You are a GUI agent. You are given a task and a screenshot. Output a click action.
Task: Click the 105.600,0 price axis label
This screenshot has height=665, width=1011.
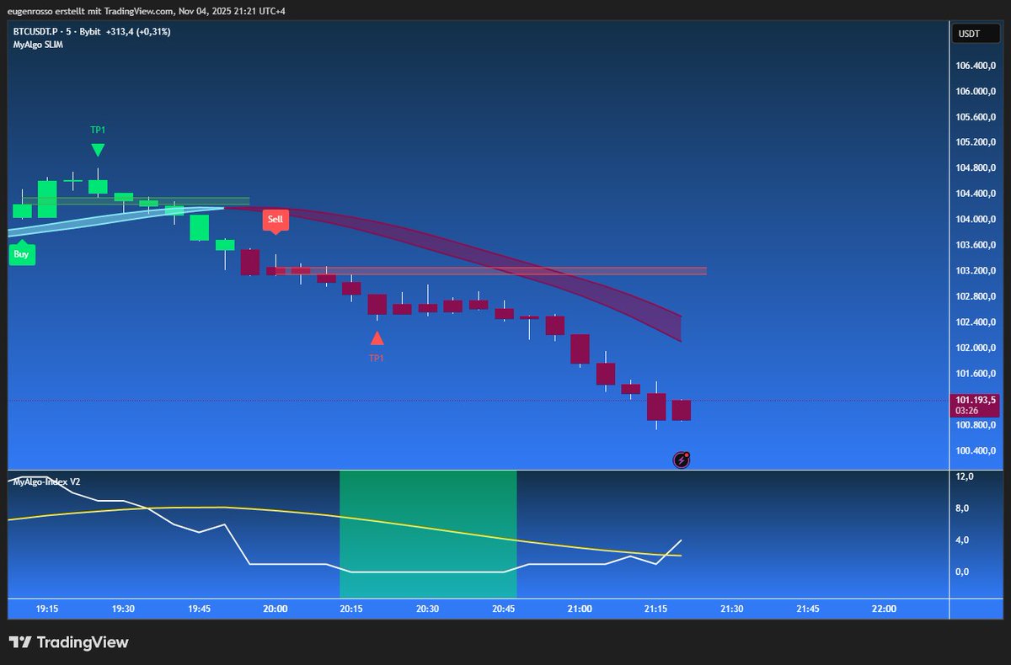(974, 117)
